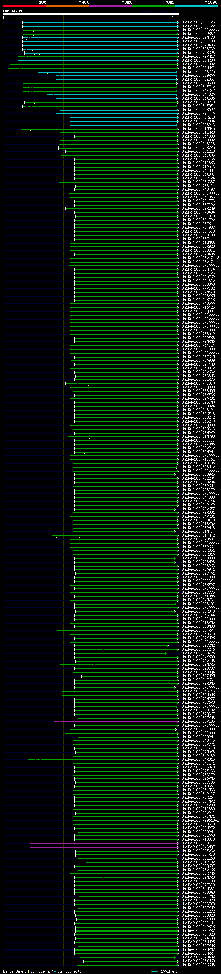Select hit label UniRef100_P17751
221x974 pixels.
[x=198, y=460]
